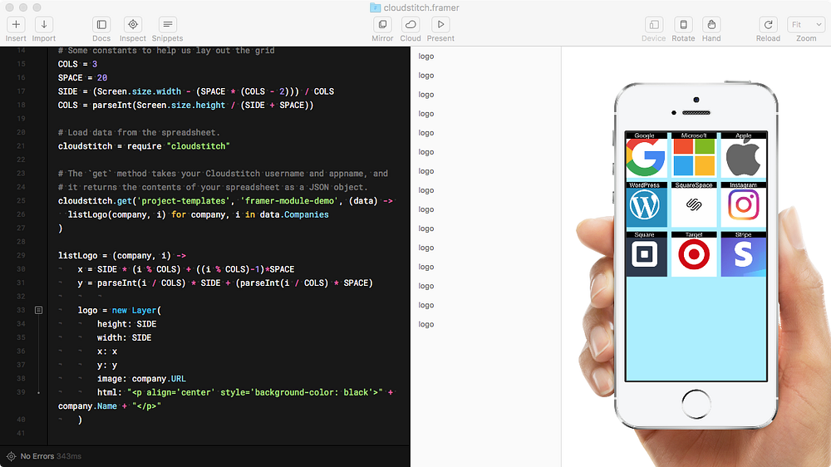Rotate the device preview
Screen dimensions: 831x467
point(684,24)
